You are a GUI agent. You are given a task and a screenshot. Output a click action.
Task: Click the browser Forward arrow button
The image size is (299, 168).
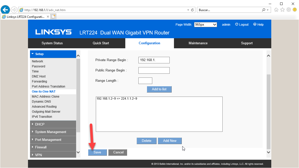tap(14, 10)
